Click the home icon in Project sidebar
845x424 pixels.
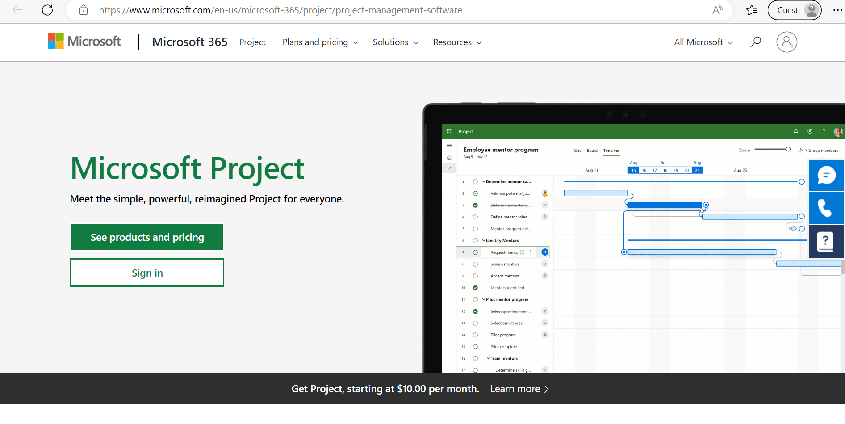pos(449,157)
